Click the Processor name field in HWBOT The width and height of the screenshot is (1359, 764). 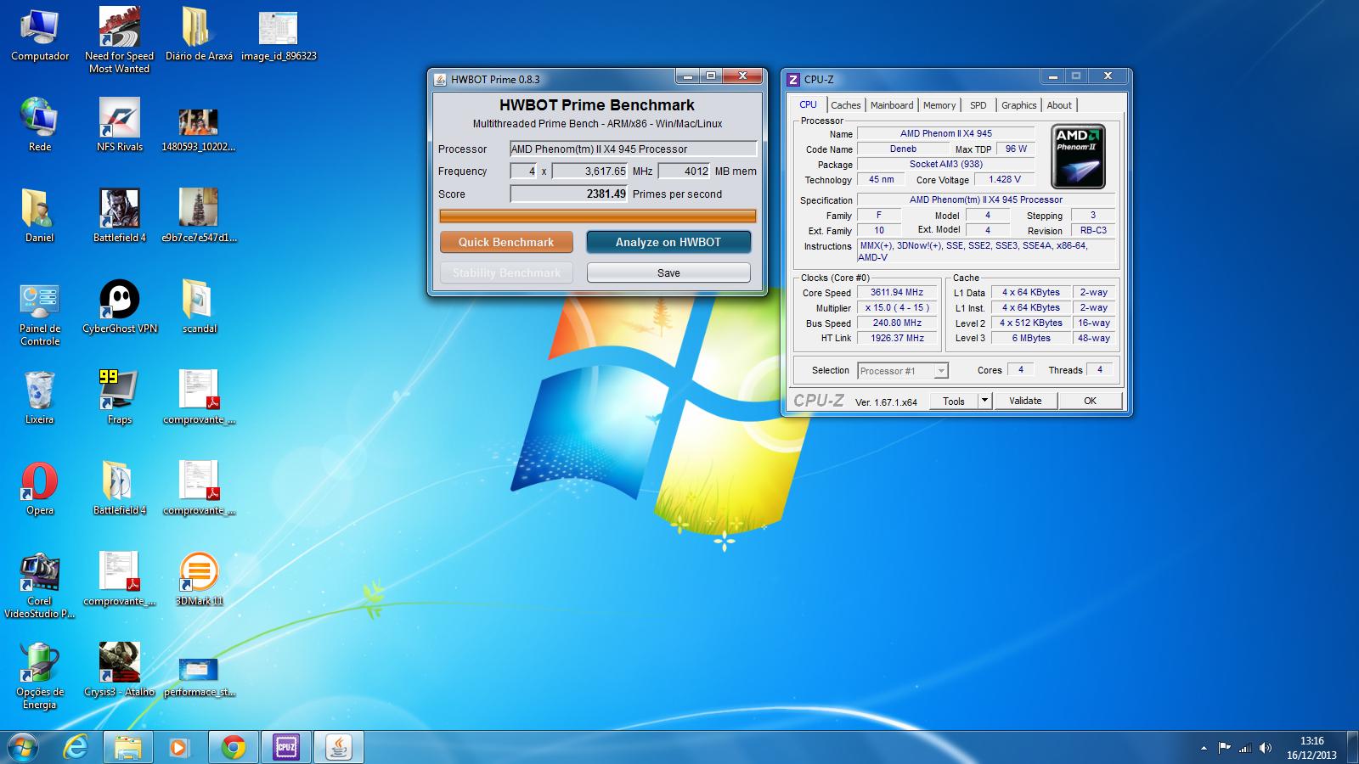click(633, 149)
